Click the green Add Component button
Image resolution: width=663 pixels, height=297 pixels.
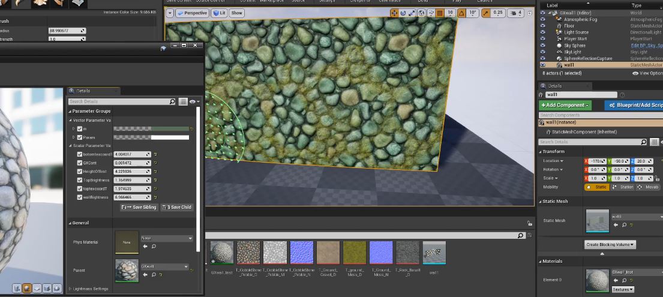pyautogui.click(x=565, y=105)
